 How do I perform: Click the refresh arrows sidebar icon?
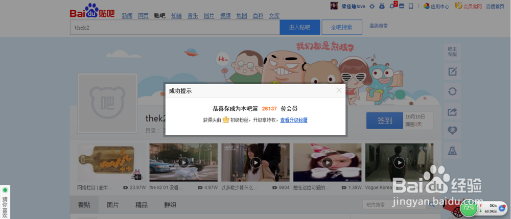tap(452, 91)
